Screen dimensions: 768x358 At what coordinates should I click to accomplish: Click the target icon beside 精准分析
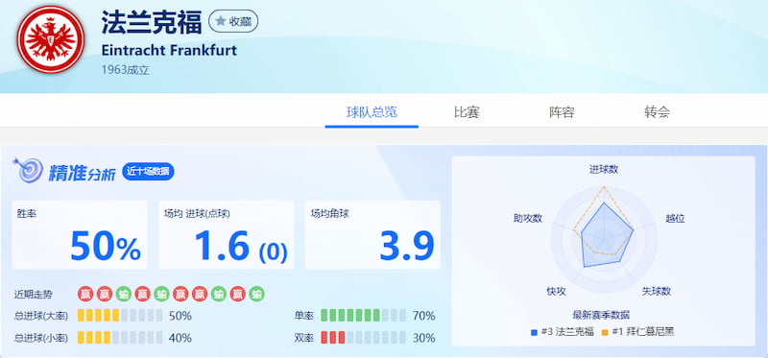[29, 171]
